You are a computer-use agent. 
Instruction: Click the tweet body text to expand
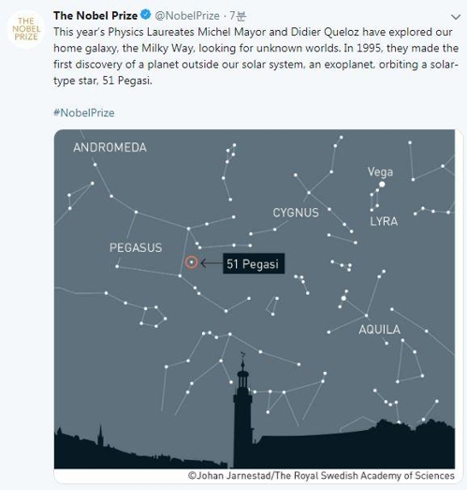255,56
